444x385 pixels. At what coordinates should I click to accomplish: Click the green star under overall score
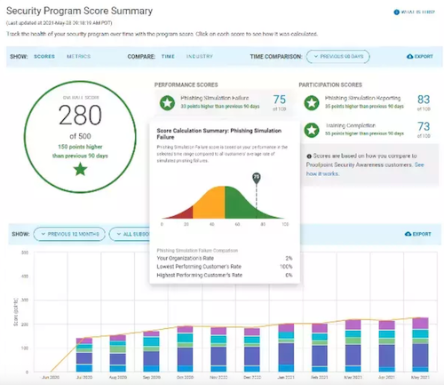[80, 170]
